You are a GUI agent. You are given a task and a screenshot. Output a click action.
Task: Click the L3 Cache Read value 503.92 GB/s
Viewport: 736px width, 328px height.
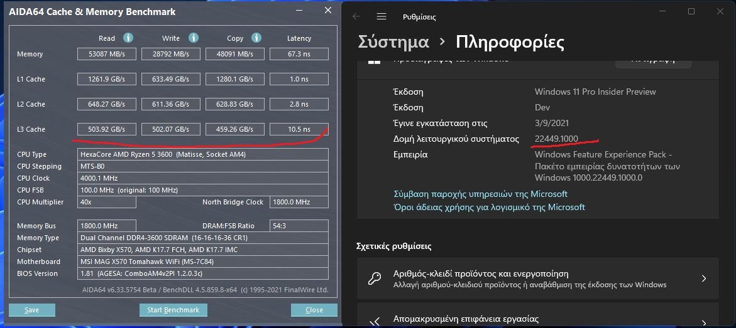pos(107,129)
